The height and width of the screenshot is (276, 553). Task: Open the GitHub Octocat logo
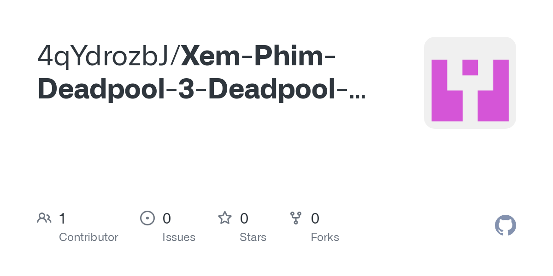[x=506, y=225]
